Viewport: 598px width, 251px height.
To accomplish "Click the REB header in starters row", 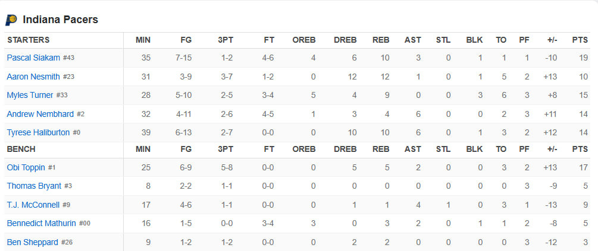I will coord(381,40).
